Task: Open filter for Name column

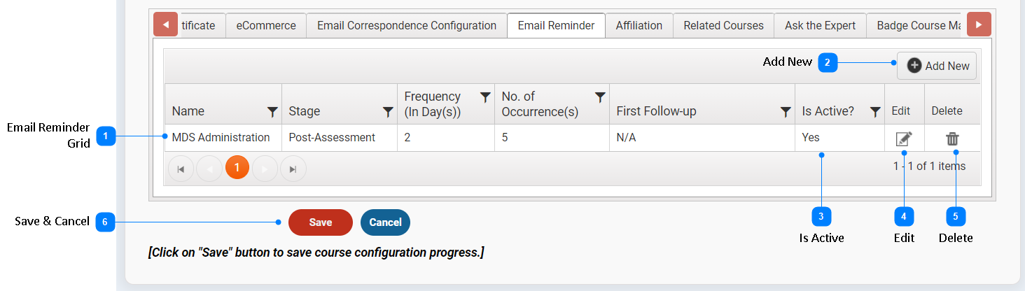Action: 272,111
